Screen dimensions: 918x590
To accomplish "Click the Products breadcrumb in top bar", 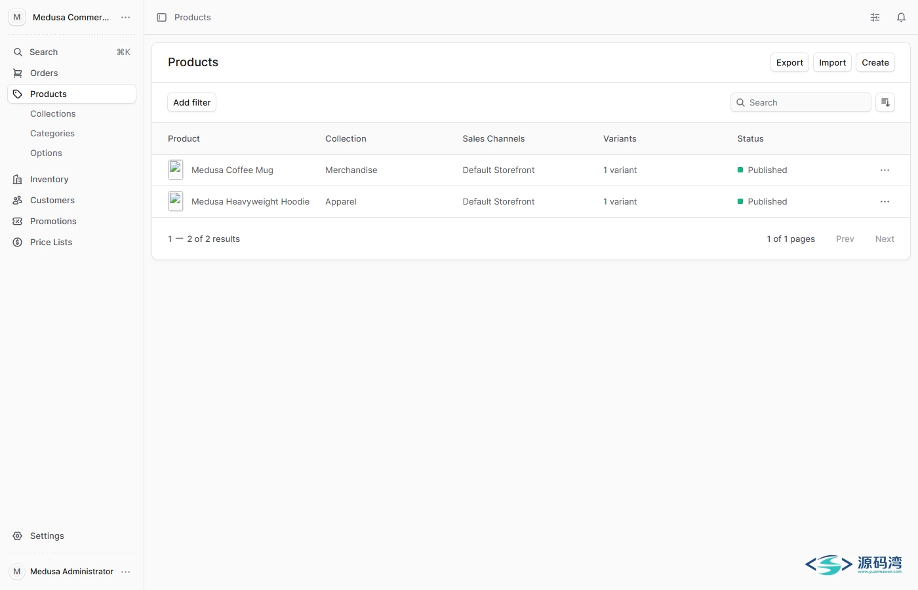I will [193, 18].
